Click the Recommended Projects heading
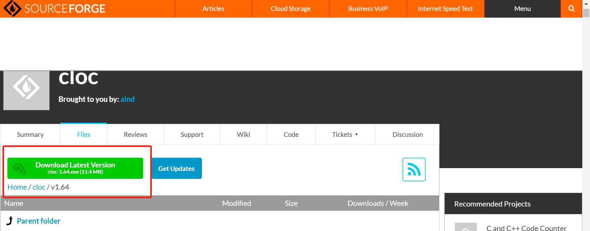The height and width of the screenshot is (231, 590). [x=492, y=204]
